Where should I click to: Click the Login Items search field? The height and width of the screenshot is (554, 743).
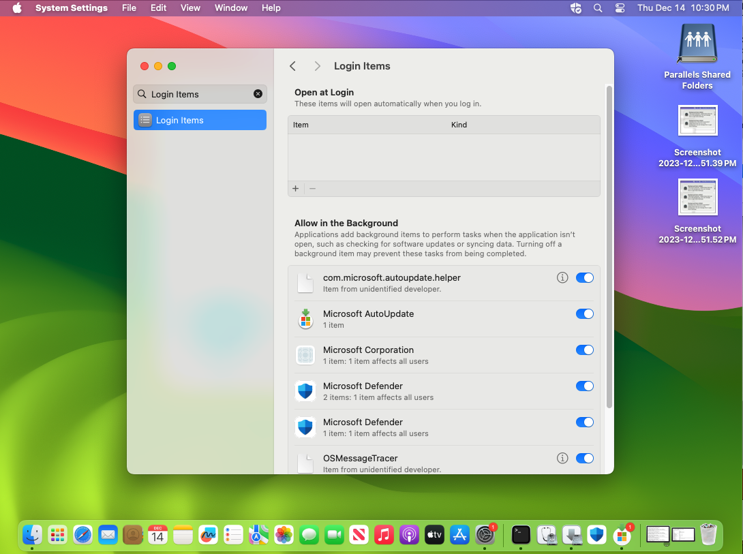pyautogui.click(x=200, y=94)
